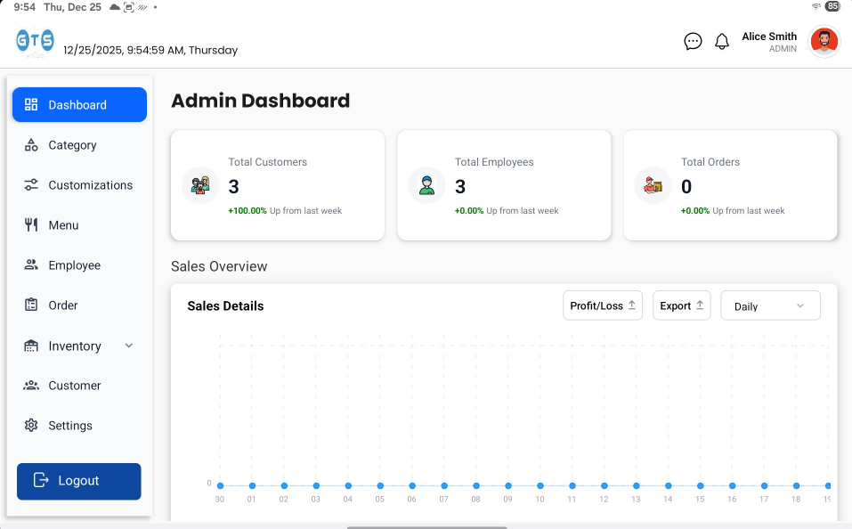852x529 pixels.
Task: Open the notifications bell
Action: [722, 41]
